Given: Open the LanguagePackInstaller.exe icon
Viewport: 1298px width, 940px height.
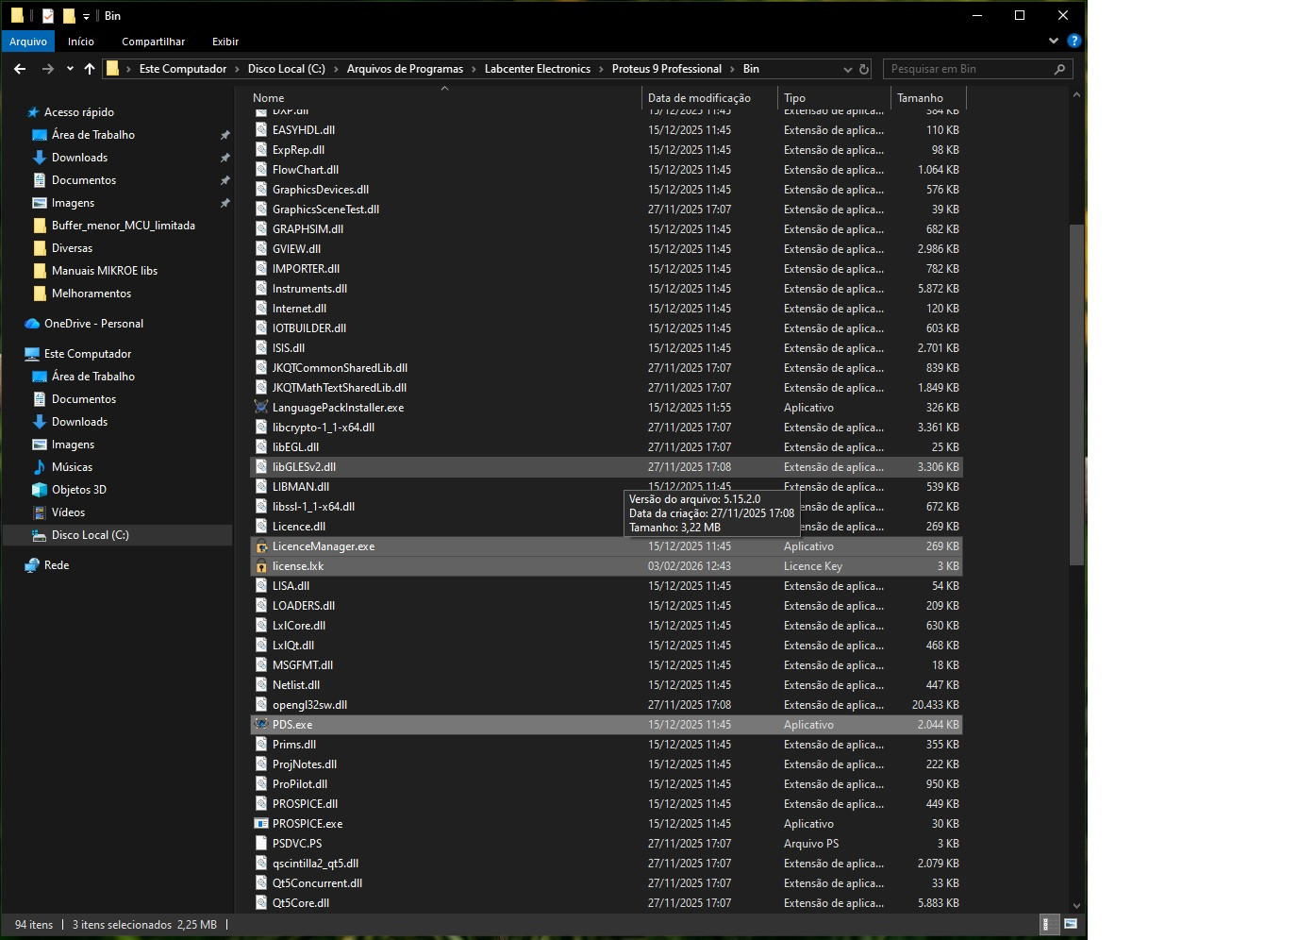Looking at the screenshot, I should click(261, 408).
